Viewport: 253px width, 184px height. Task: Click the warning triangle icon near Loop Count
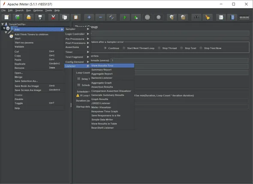(x=78, y=95)
